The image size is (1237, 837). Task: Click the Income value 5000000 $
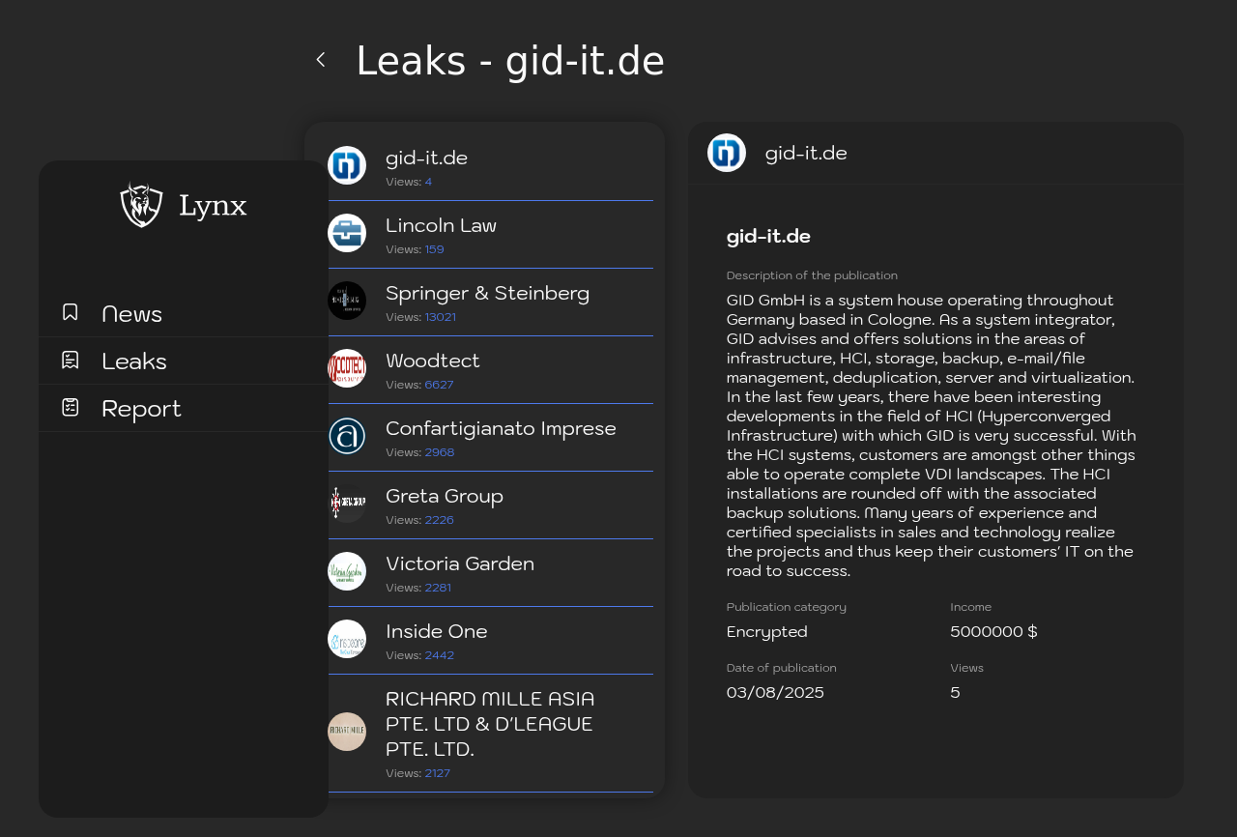click(x=993, y=632)
